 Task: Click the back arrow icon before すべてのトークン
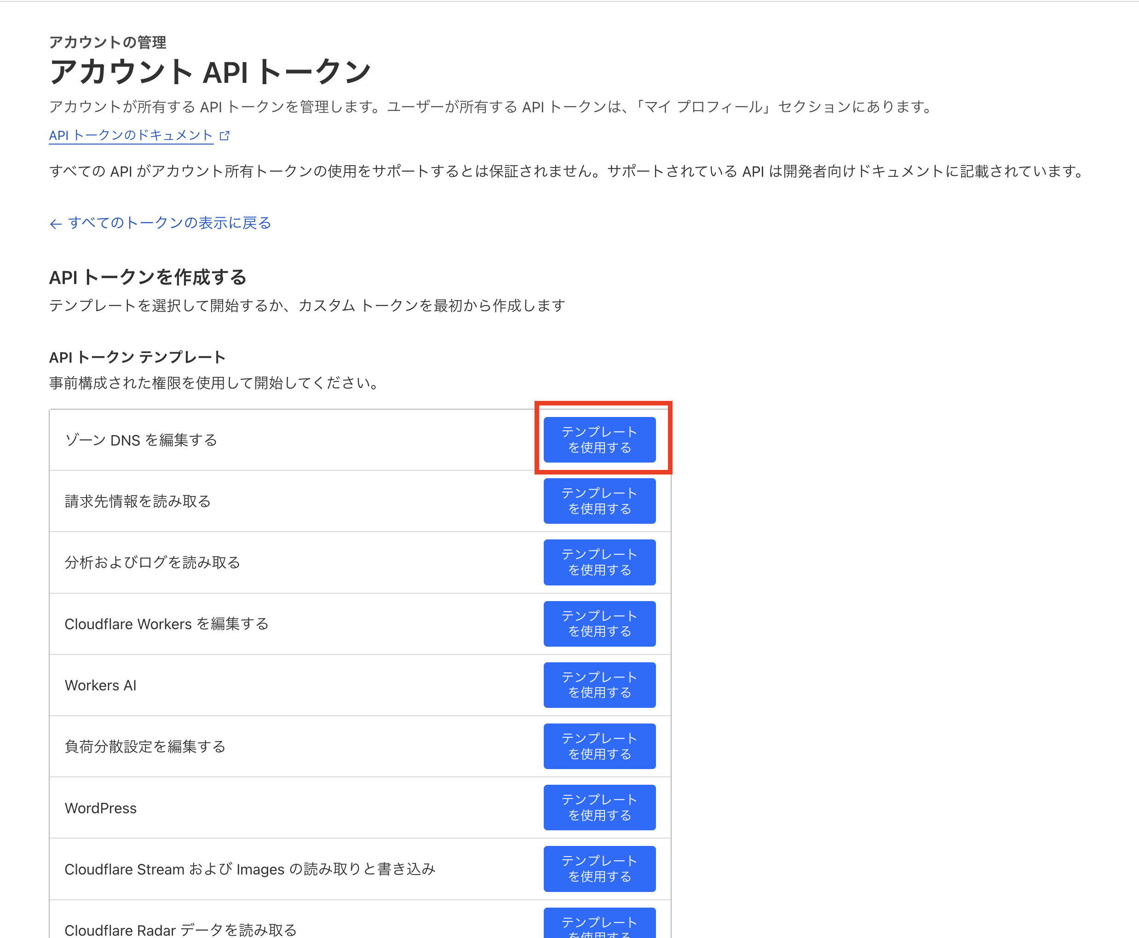click(x=56, y=224)
